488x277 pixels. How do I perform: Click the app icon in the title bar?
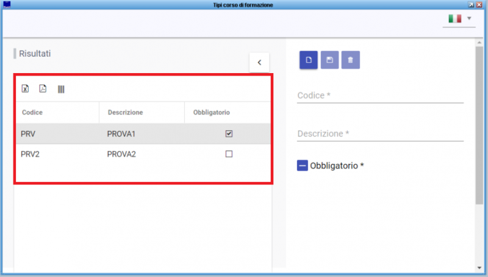[7, 4]
